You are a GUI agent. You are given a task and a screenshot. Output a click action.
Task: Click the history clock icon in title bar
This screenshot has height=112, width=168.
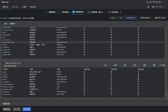click(x=150, y=2)
